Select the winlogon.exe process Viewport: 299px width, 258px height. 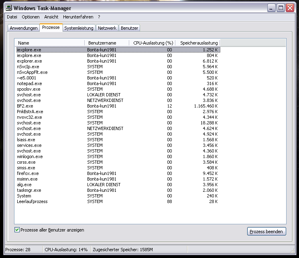118,157
